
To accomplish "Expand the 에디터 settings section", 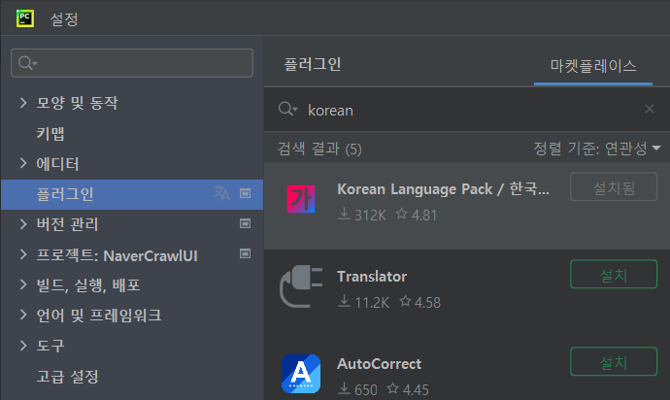I will [x=23, y=163].
